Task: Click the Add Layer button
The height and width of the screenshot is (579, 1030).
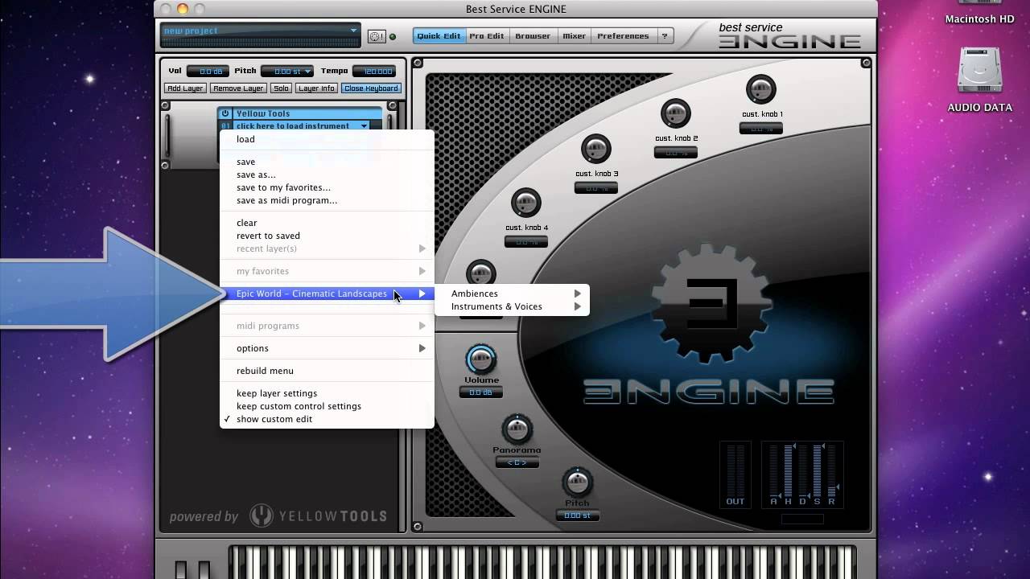Action: pyautogui.click(x=185, y=88)
